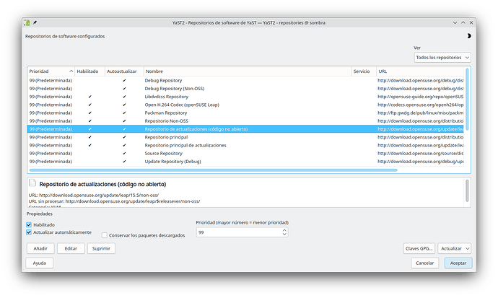The height and width of the screenshot is (298, 498).
Task: Click the Packman ftp.gwdg.de URL cell
Action: [x=420, y=113]
